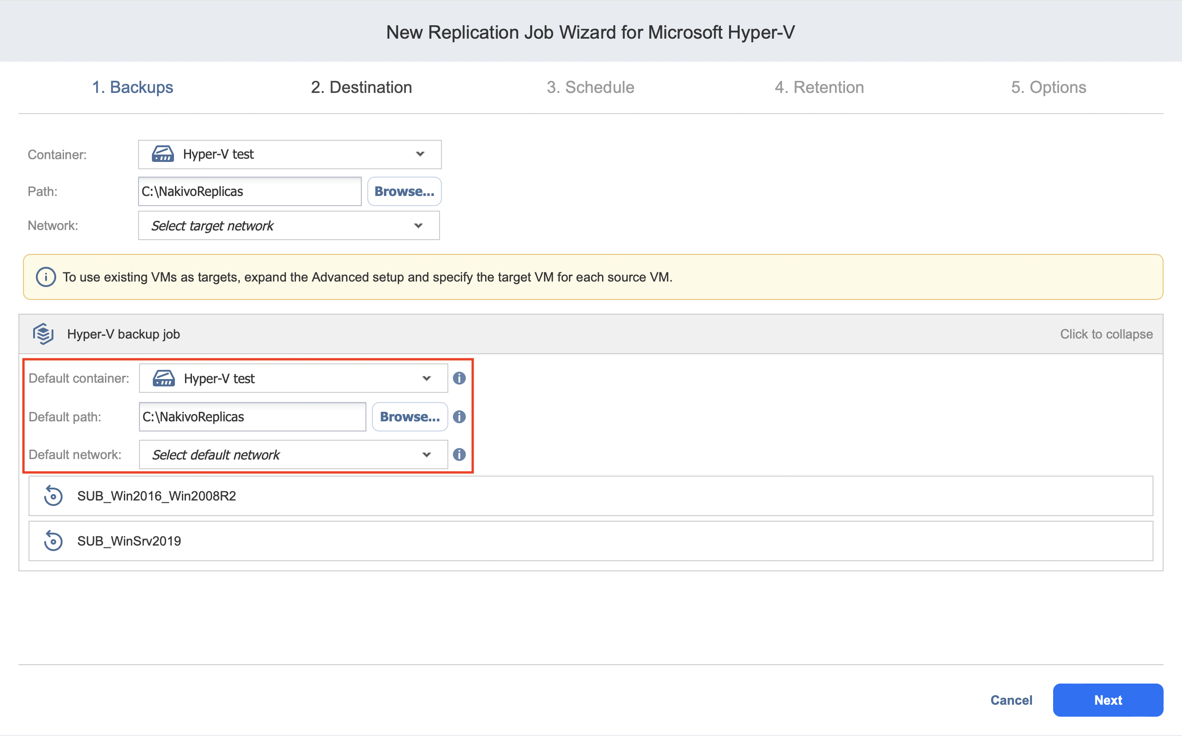Image resolution: width=1182 pixels, height=736 pixels.
Task: Click the info icon in yellow notice
Action: click(46, 277)
